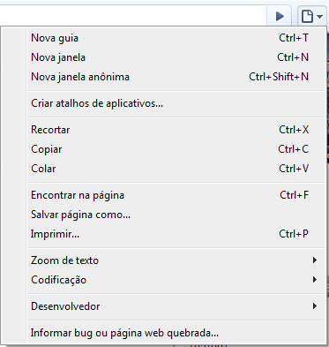Click Salvar página como
Screen dimensions: 329x347
[x=176, y=215]
